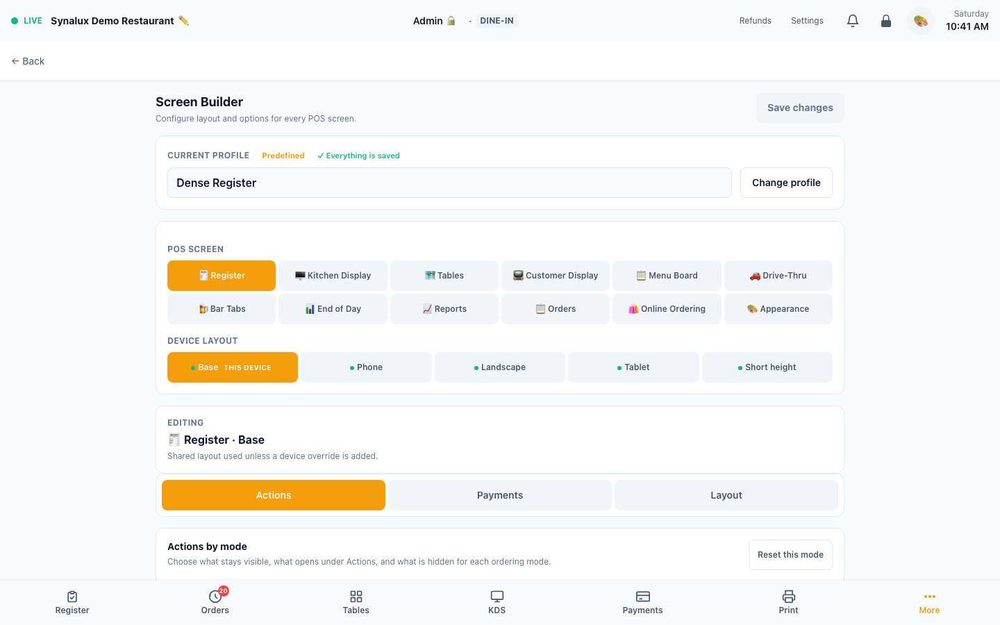Image resolution: width=1000 pixels, height=625 pixels.
Task: Click Change profile button
Action: coord(786,183)
